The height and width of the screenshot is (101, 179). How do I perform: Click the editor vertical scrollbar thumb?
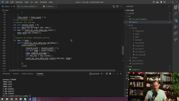[x=123, y=50]
